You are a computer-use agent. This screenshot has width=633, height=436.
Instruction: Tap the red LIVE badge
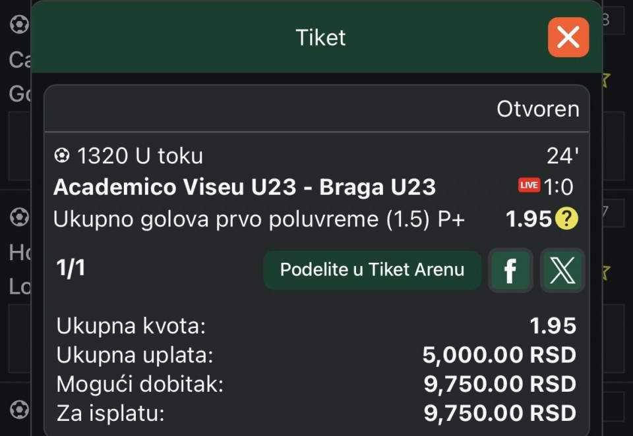point(529,186)
